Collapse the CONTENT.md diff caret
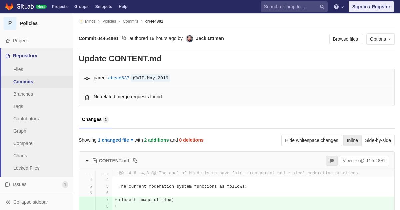 coord(87,161)
